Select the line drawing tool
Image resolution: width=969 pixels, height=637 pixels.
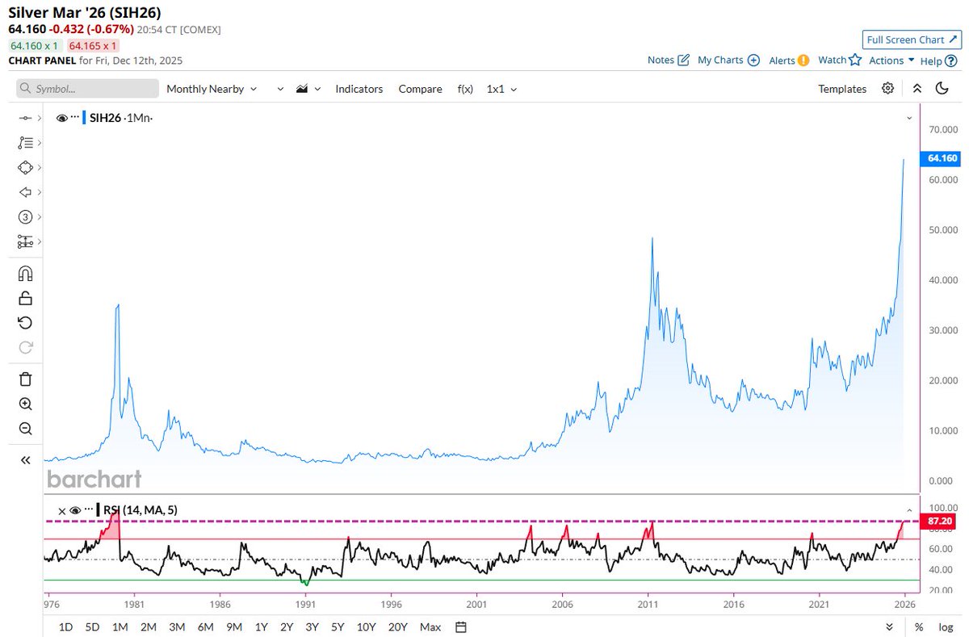click(x=24, y=119)
